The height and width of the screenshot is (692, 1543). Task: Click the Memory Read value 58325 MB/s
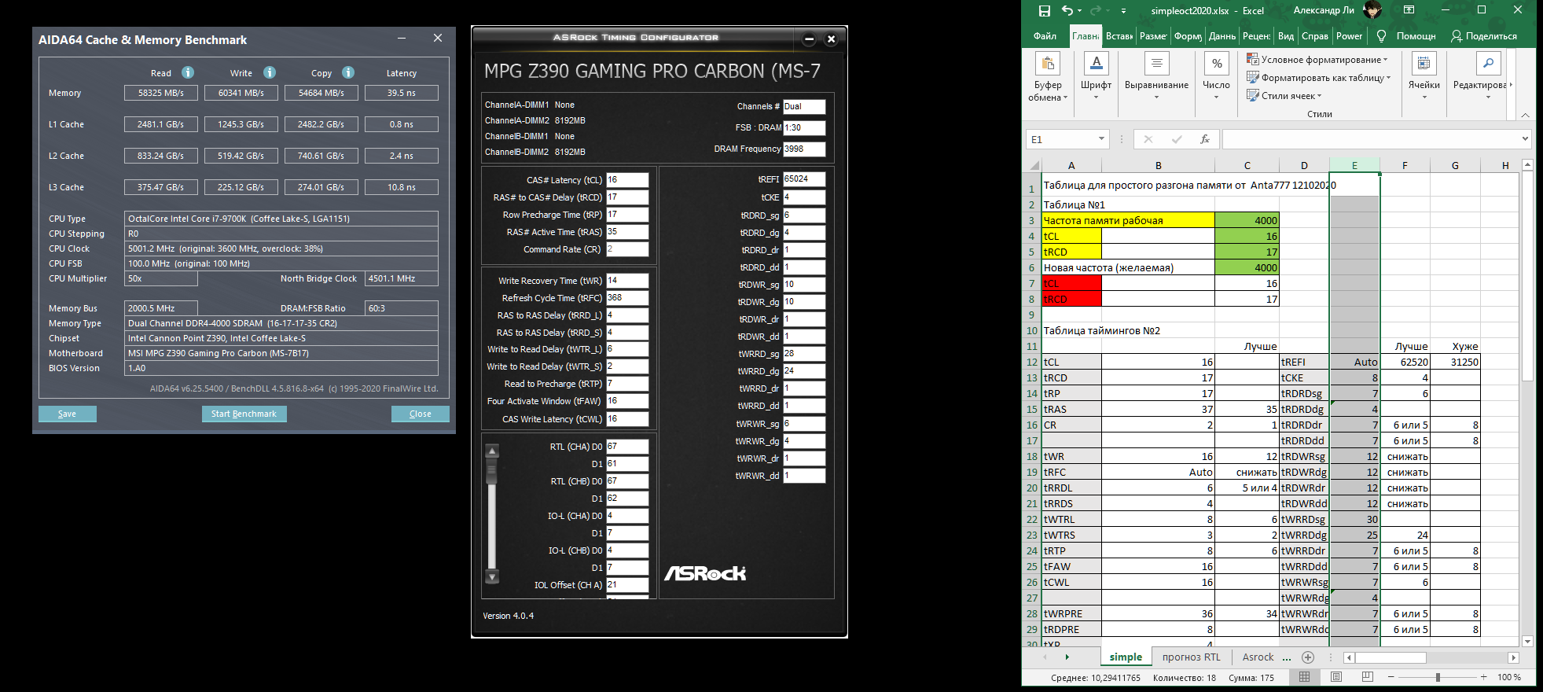(161, 93)
